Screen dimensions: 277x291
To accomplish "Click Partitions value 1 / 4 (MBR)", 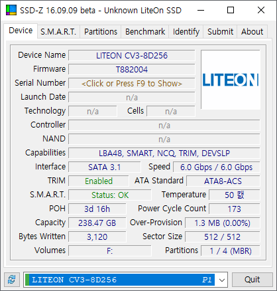I will click(231, 251).
